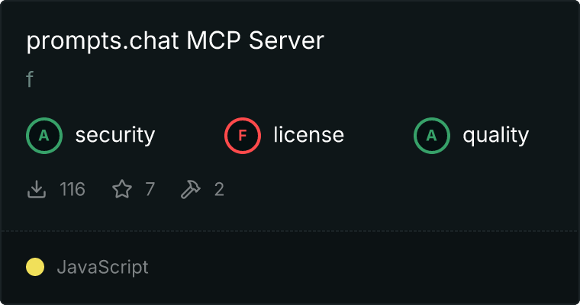The width and height of the screenshot is (580, 305).
Task: Click the letter F inside license badge
Action: pyautogui.click(x=243, y=136)
